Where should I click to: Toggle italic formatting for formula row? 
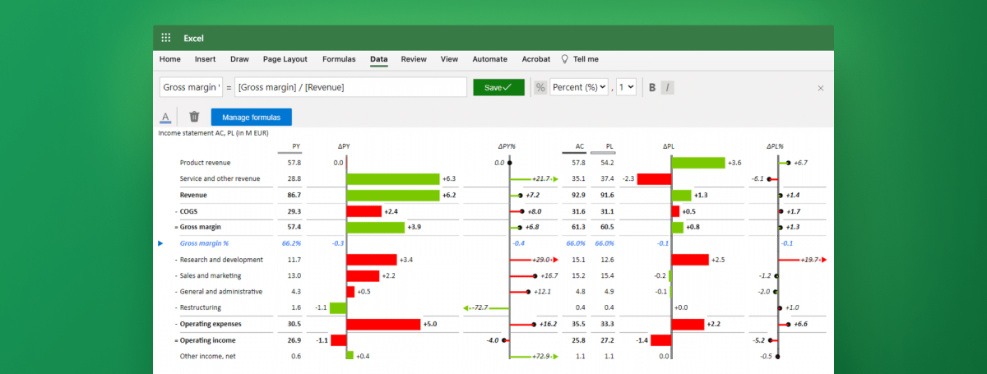pos(667,87)
